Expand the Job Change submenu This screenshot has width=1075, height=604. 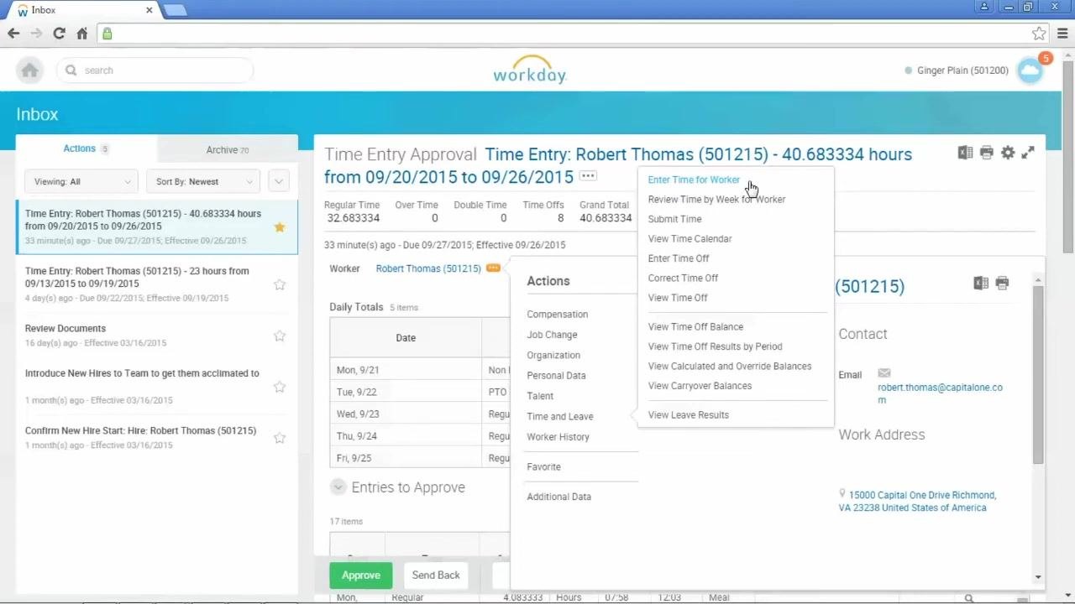(x=552, y=335)
